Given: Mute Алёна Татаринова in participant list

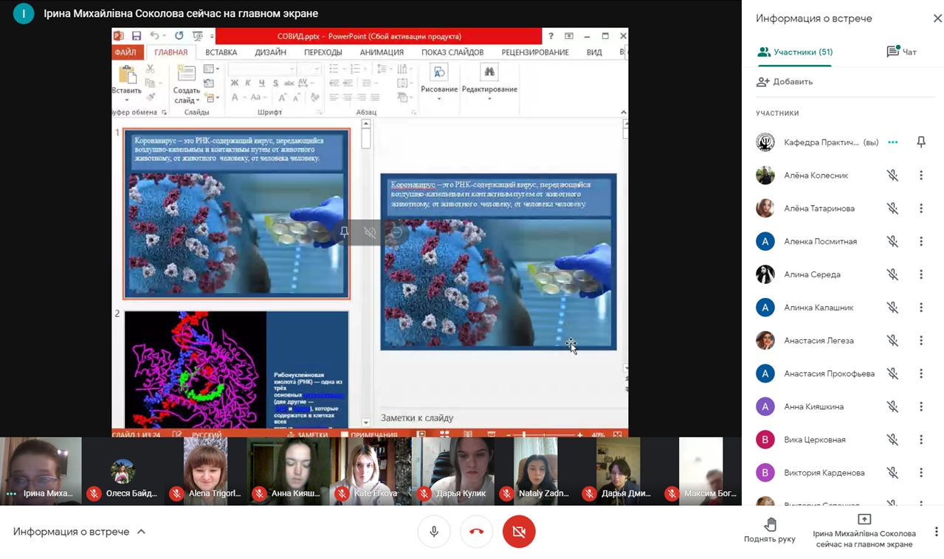Looking at the screenshot, I should 892,209.
